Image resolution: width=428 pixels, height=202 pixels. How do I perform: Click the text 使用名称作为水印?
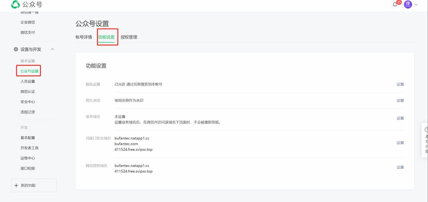tap(129, 101)
